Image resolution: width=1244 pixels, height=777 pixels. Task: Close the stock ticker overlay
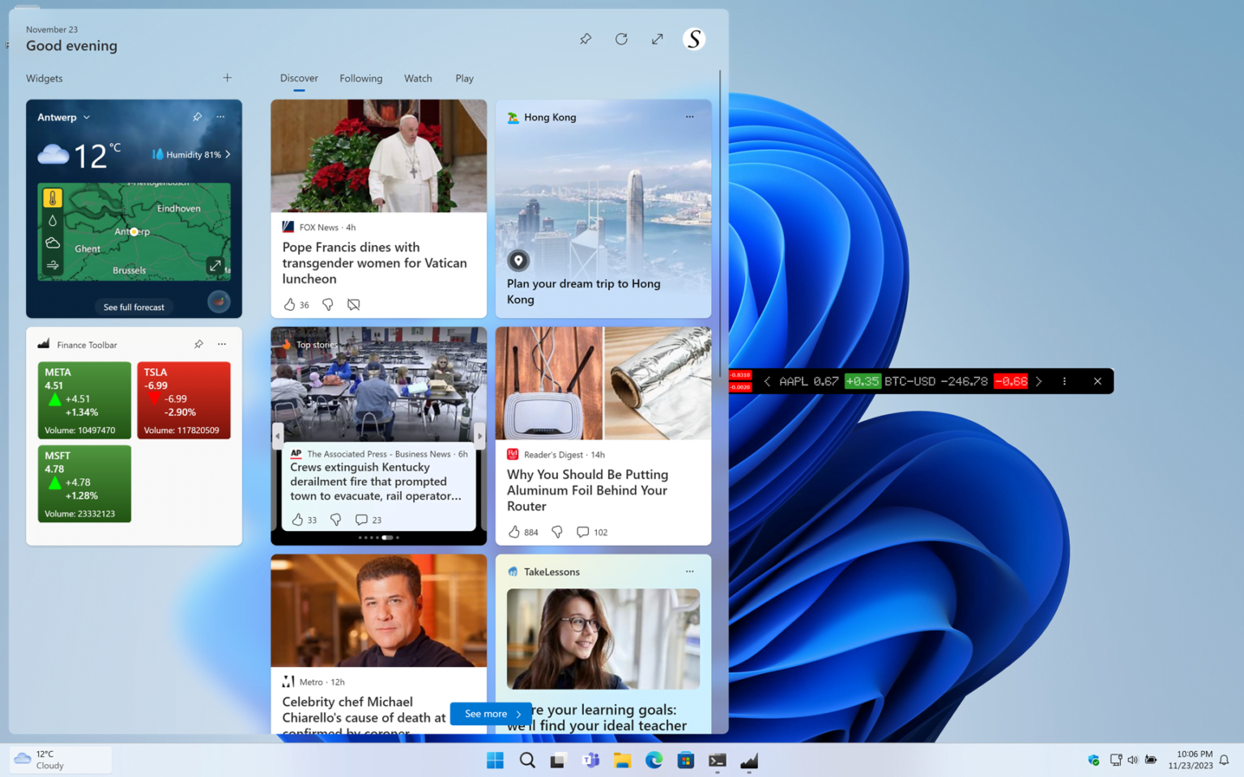(1097, 380)
